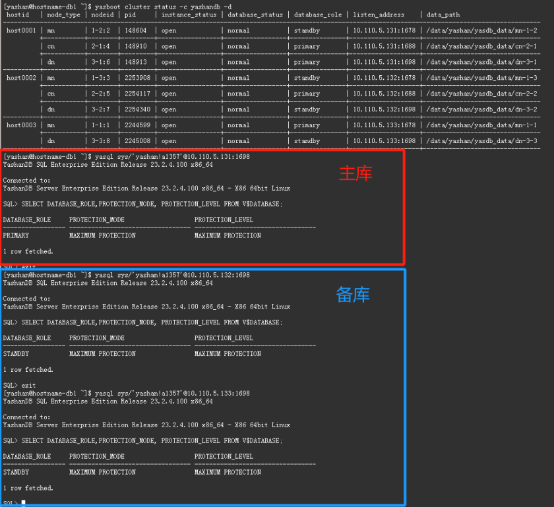Viewport: 554px width, 507px height.
Task: Place cursor at the last SQL prompt
Action: coord(23,503)
